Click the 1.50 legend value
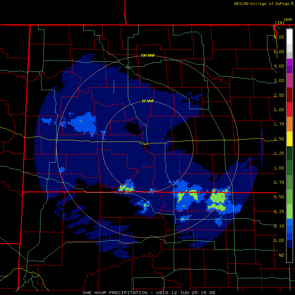Viewport: 295px width, 295px height. (279, 139)
